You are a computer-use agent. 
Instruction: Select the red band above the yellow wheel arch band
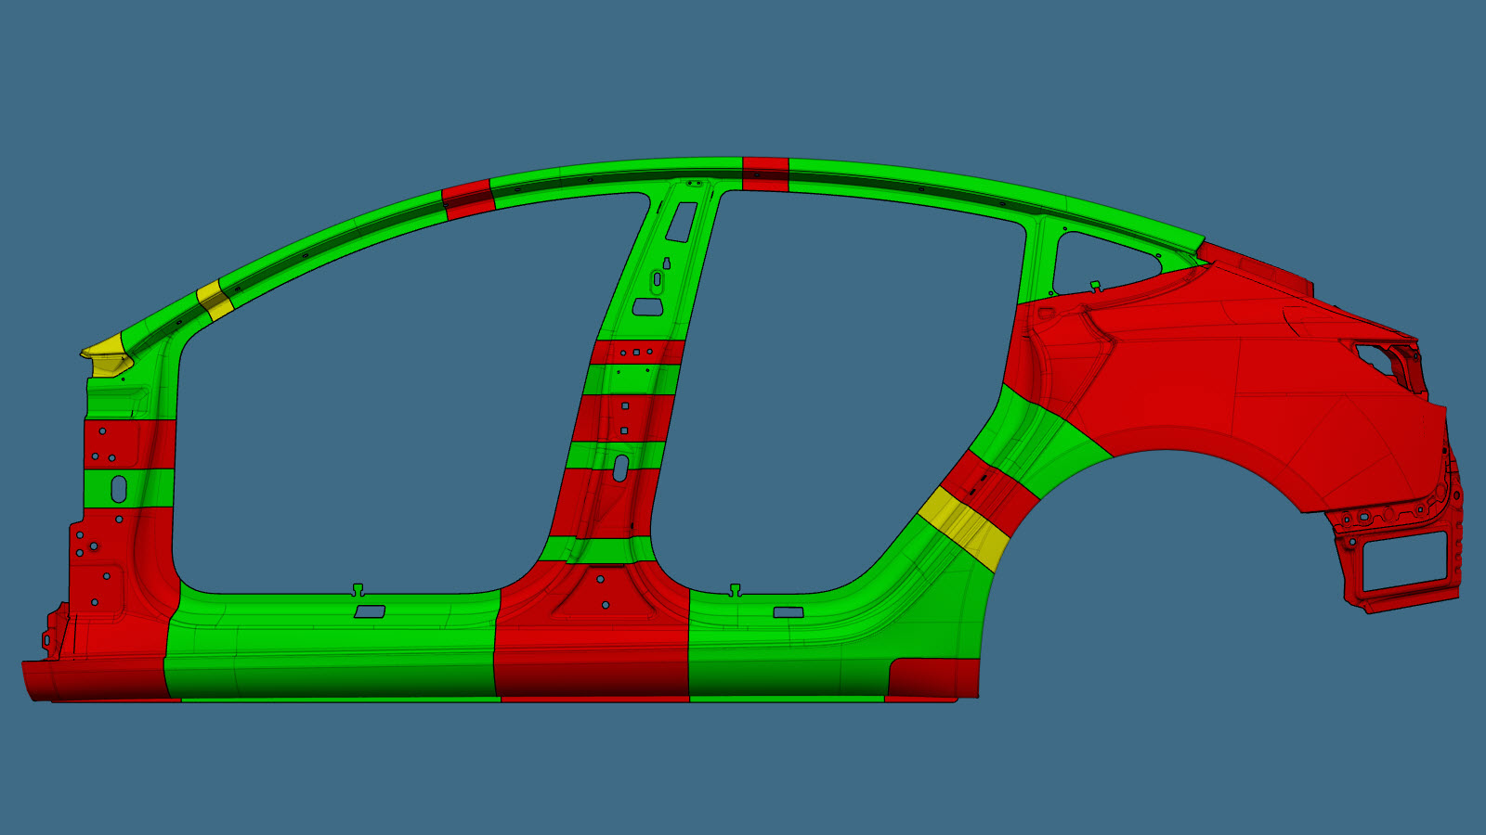tap(990, 489)
